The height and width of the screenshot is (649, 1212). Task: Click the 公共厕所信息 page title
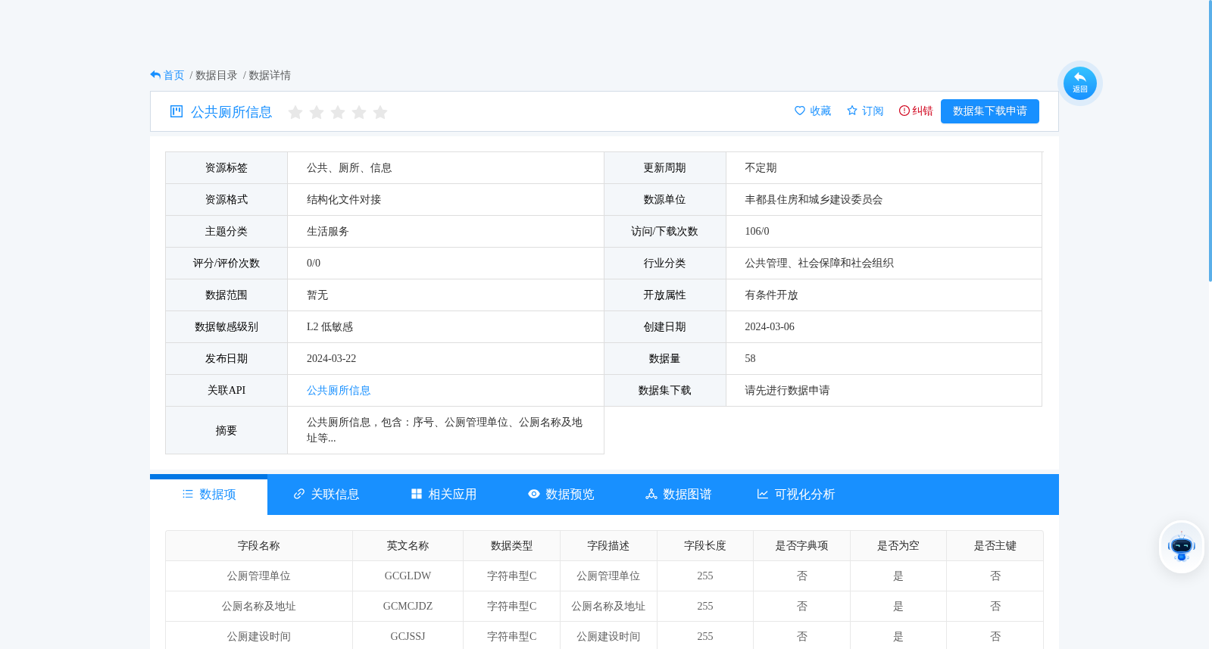231,112
